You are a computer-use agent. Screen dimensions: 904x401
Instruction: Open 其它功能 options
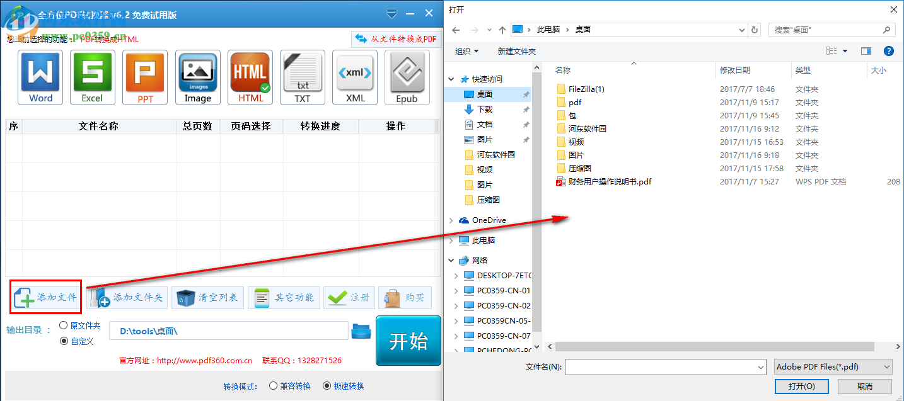(x=284, y=298)
